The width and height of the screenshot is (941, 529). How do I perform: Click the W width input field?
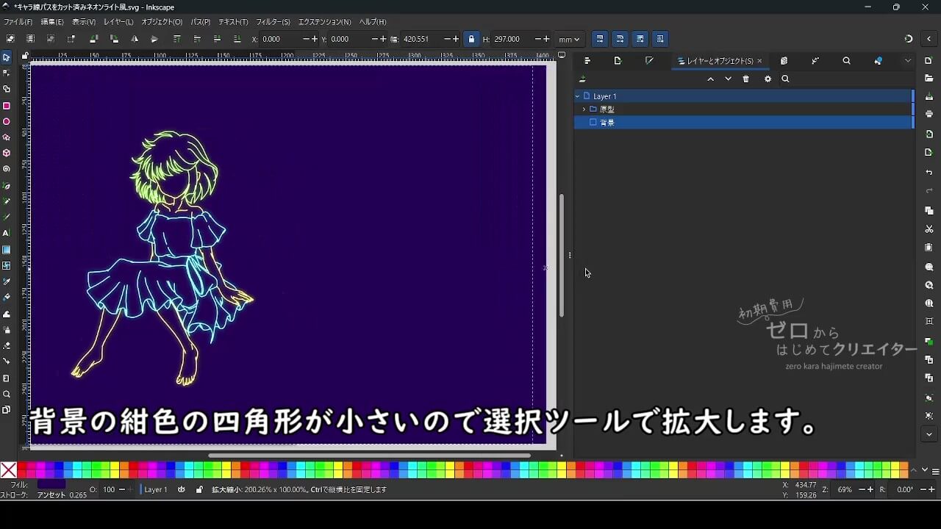click(x=421, y=39)
